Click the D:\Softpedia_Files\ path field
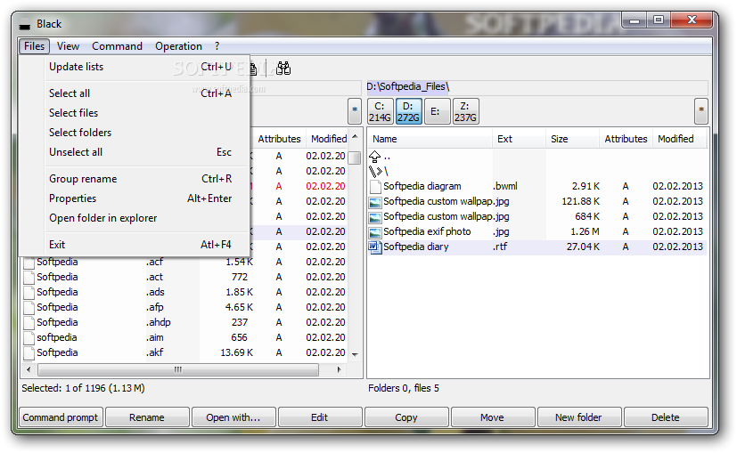The width and height of the screenshot is (737, 453). pyautogui.click(x=537, y=87)
